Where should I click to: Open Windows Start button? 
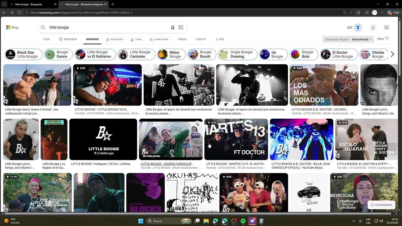pyautogui.click(x=140, y=221)
